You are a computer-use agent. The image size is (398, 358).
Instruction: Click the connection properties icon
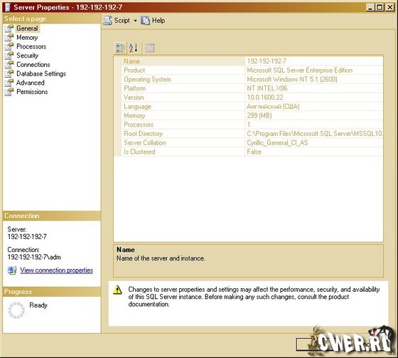click(x=12, y=270)
